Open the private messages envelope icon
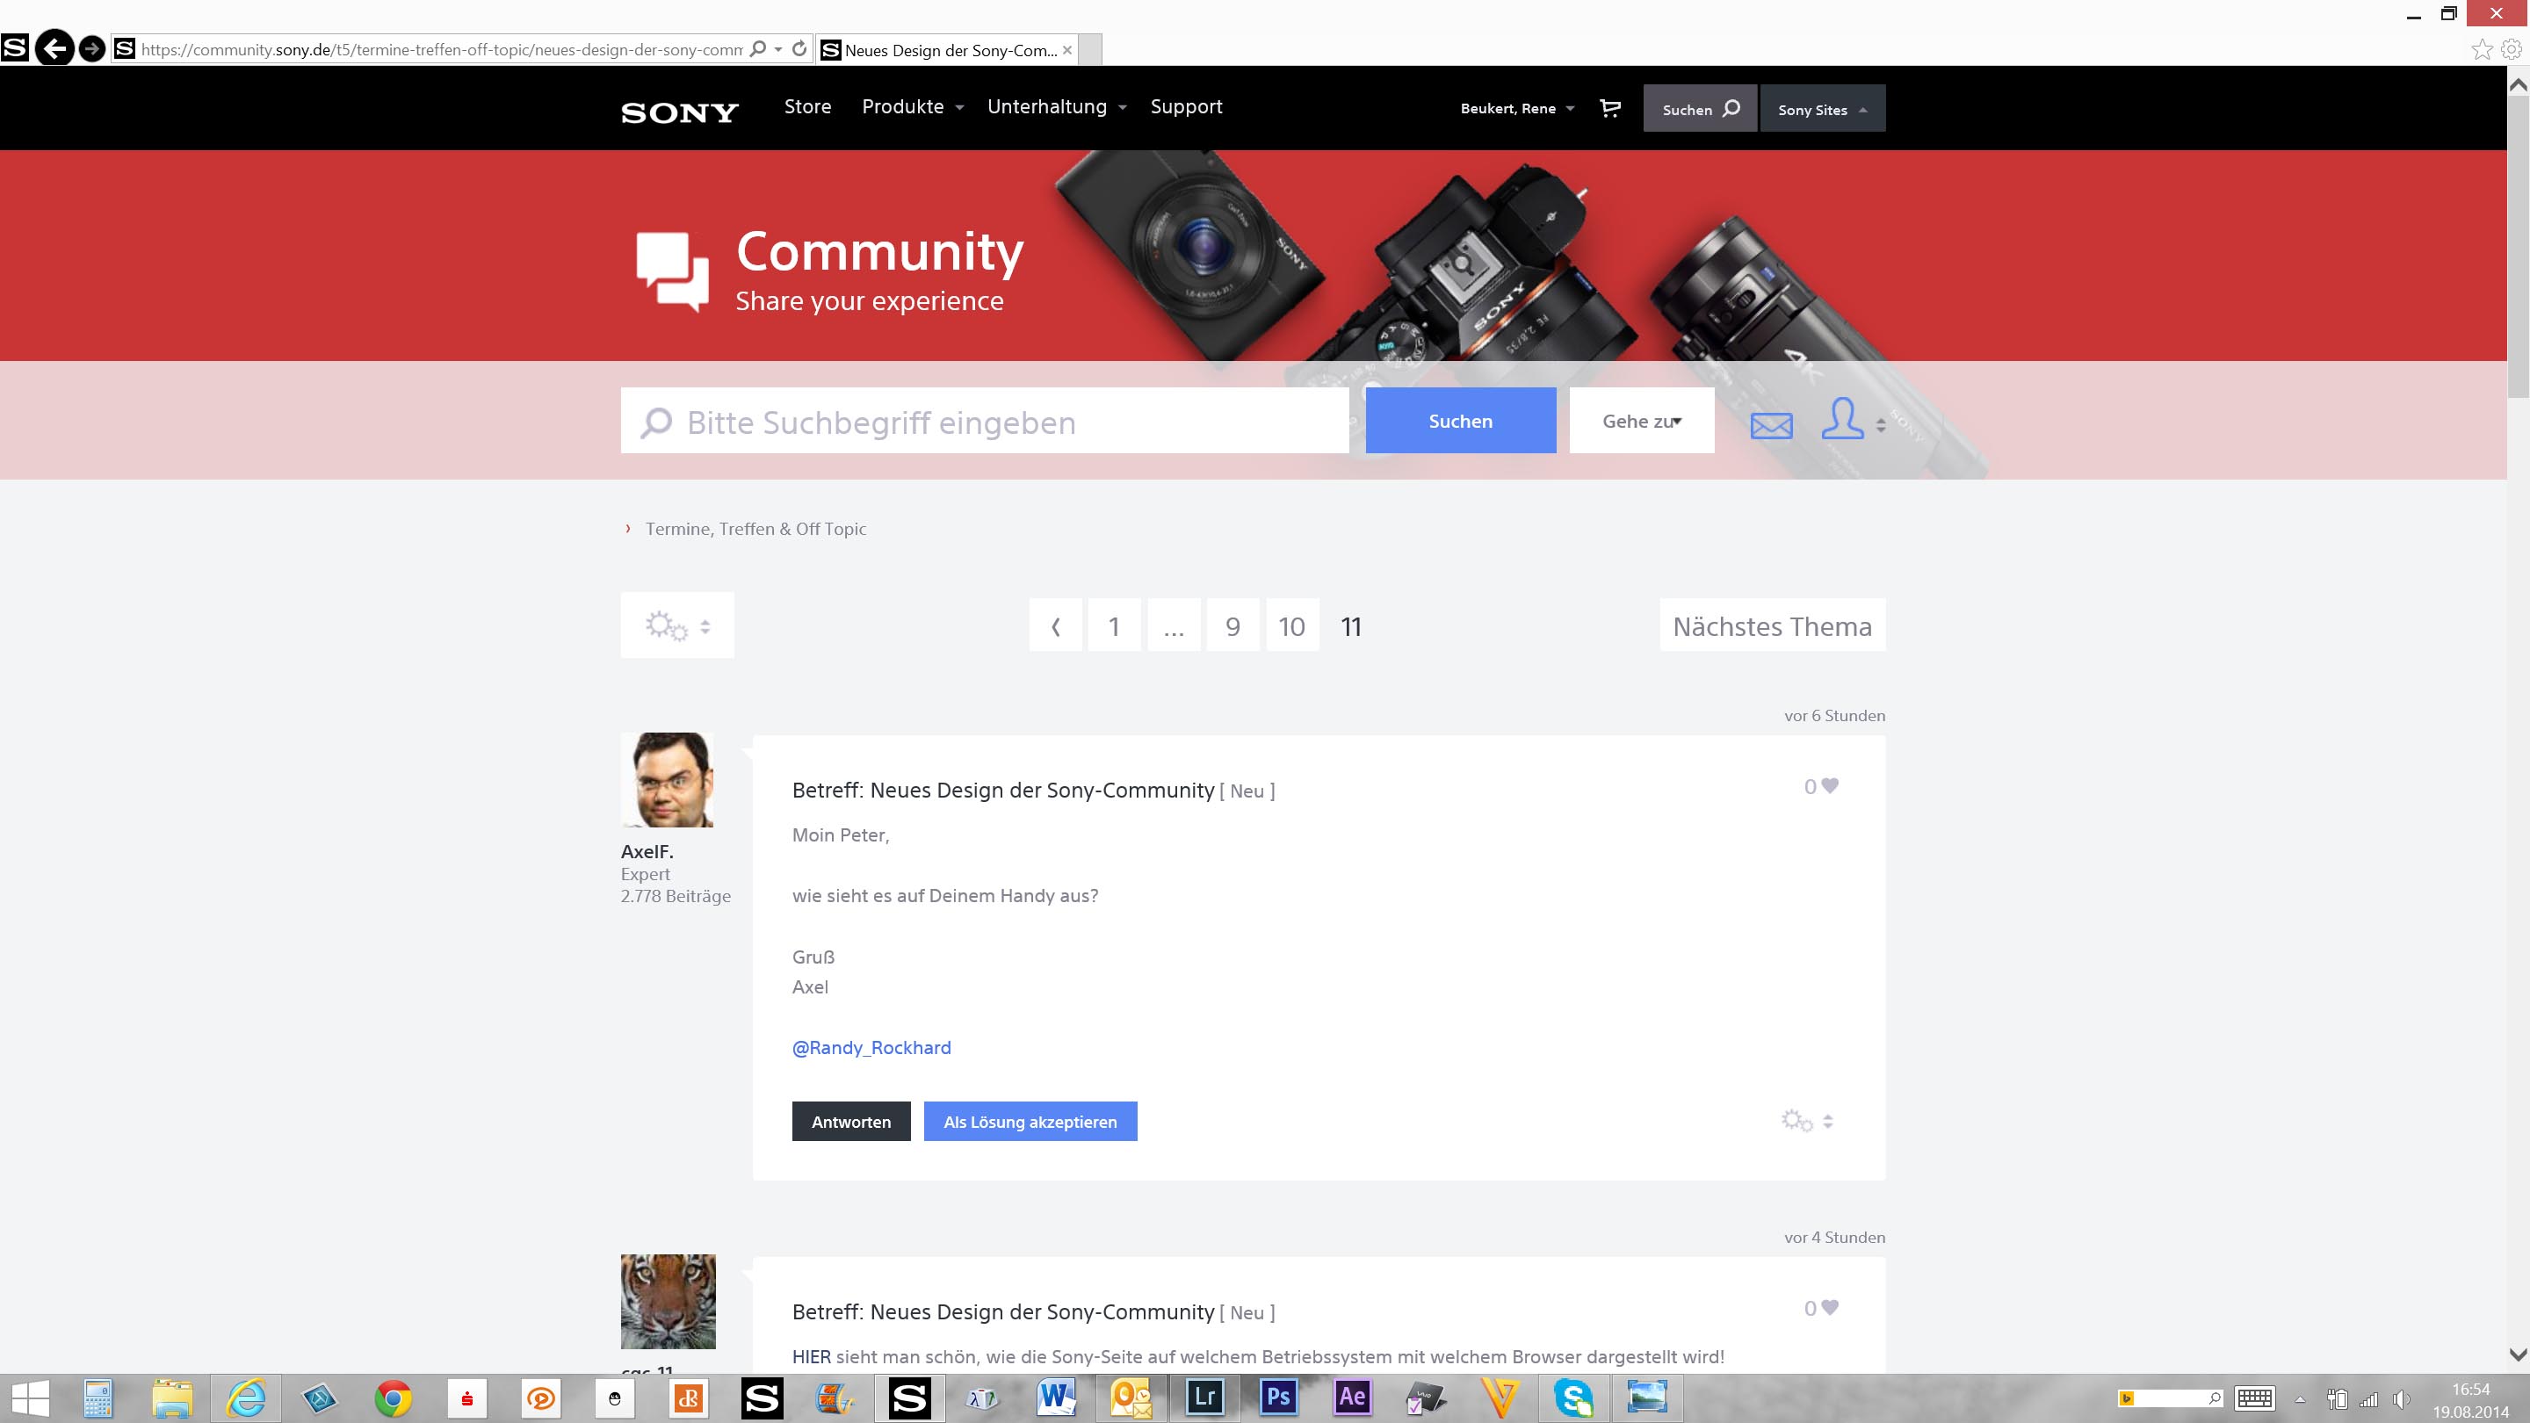2530x1423 pixels. 1771,425
